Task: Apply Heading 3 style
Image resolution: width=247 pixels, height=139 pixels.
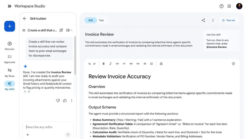Action: click(x=138, y=64)
